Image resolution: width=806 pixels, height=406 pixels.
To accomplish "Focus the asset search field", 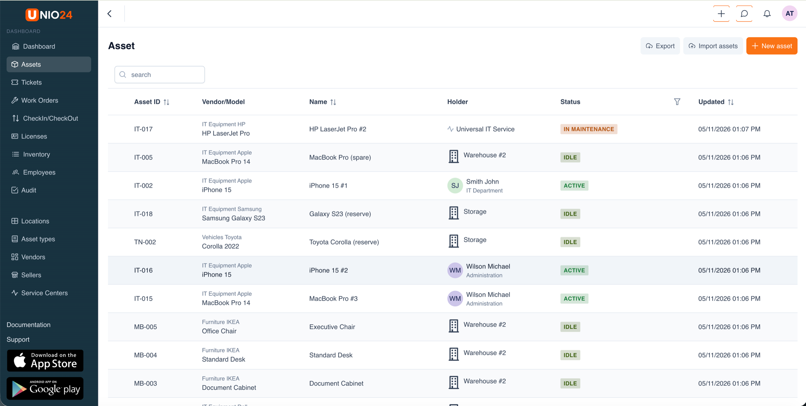I will (160, 75).
